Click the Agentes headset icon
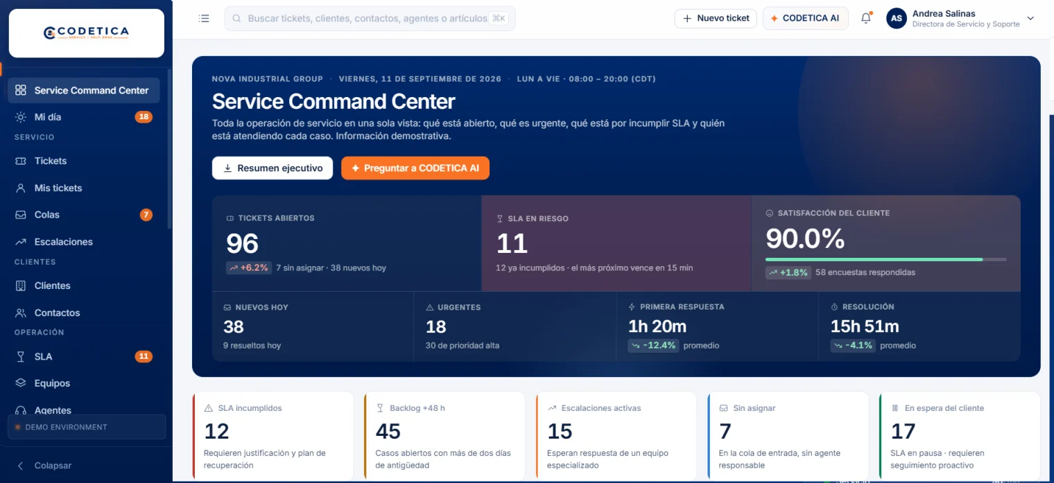The width and height of the screenshot is (1054, 483). tap(21, 410)
